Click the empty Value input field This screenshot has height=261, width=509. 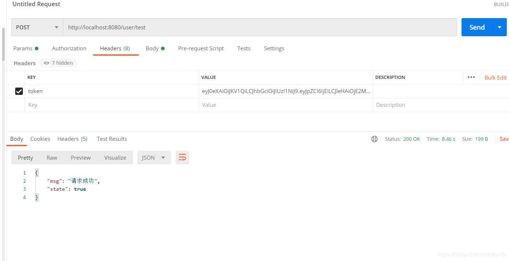pos(286,105)
